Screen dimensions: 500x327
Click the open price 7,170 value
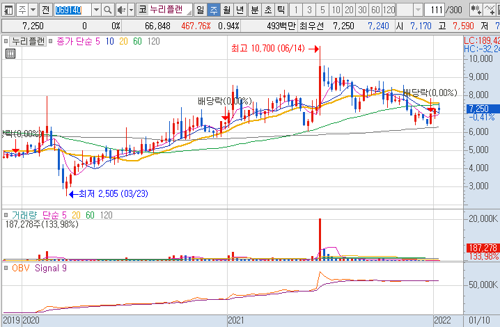point(421,26)
